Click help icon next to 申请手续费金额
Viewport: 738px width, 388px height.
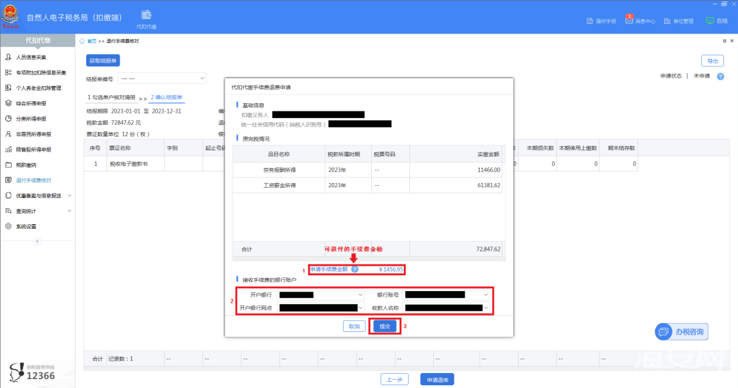point(355,270)
